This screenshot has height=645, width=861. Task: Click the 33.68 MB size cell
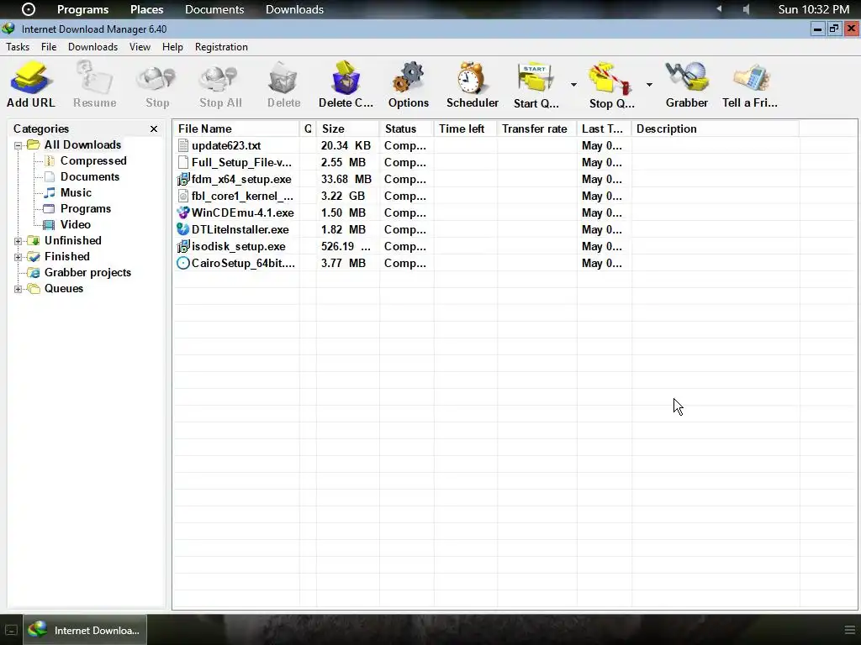click(346, 180)
